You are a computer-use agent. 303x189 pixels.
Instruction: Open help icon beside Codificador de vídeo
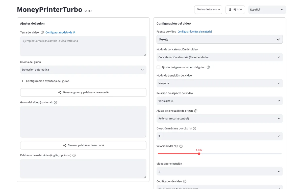(x=185, y=181)
